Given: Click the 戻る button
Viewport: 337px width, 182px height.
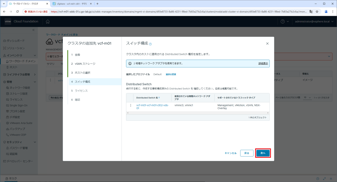Looking at the screenshot, I should 247,153.
